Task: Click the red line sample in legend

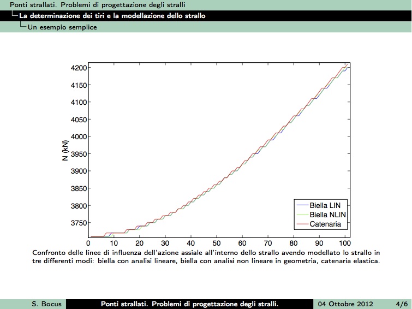Action: [x=302, y=224]
